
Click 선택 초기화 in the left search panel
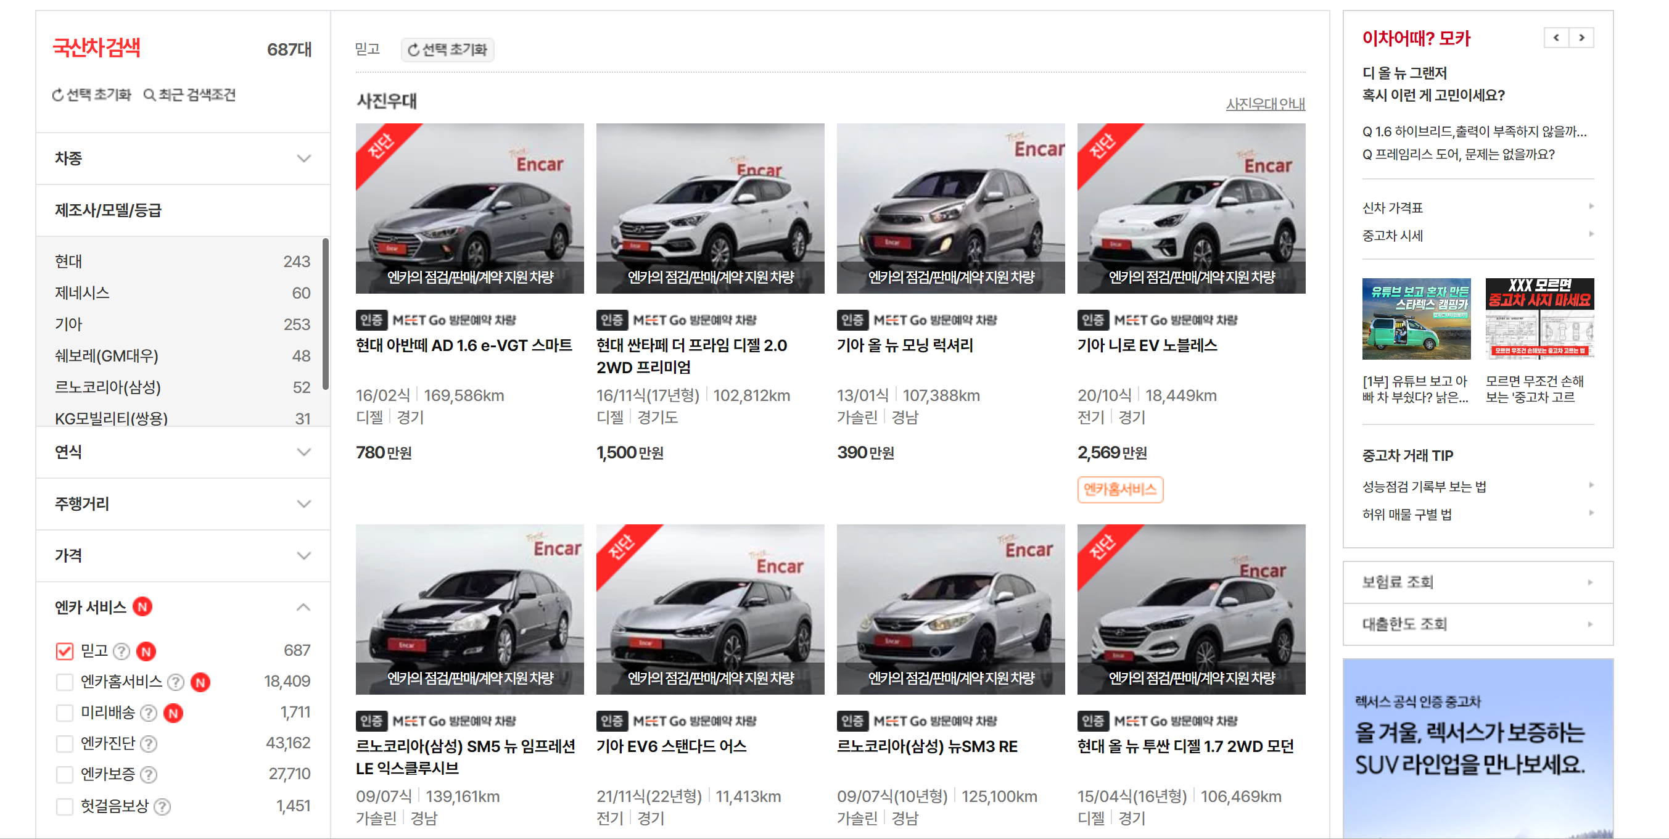[x=91, y=95]
